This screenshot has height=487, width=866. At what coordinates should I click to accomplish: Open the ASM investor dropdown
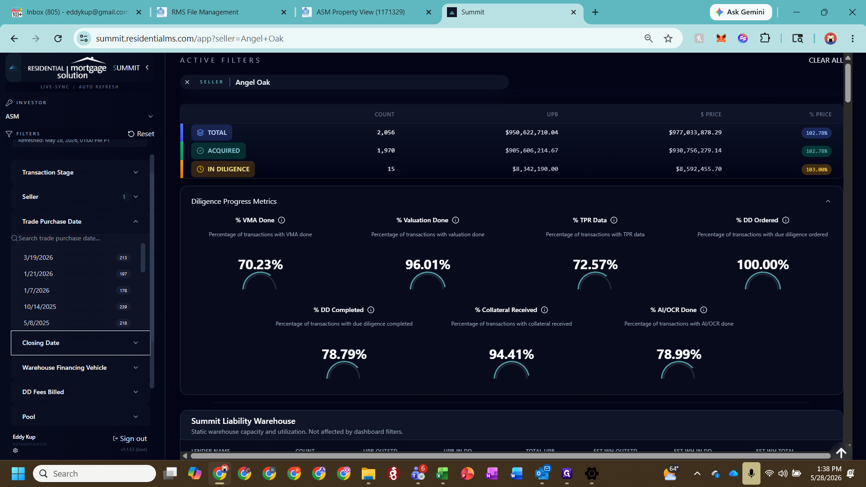(79, 116)
